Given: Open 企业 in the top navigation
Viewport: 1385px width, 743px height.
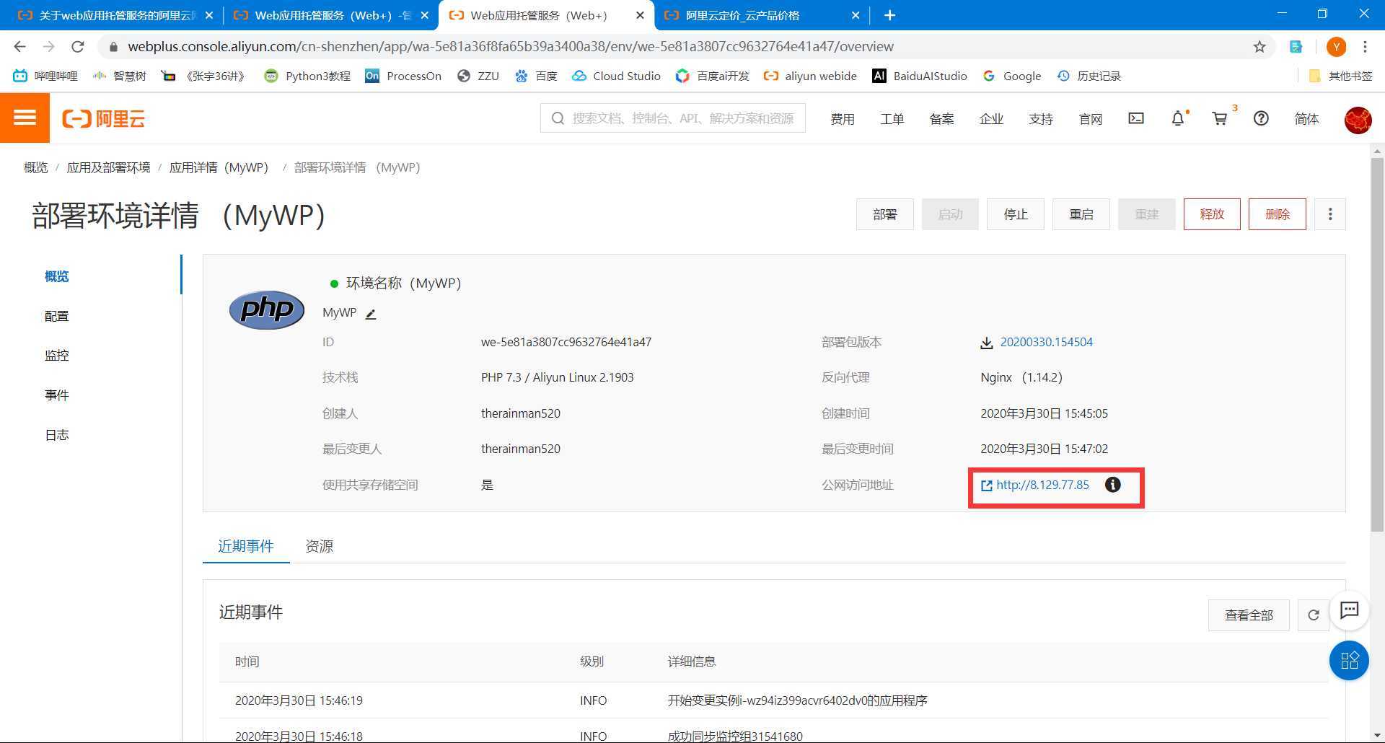Looking at the screenshot, I should (991, 119).
